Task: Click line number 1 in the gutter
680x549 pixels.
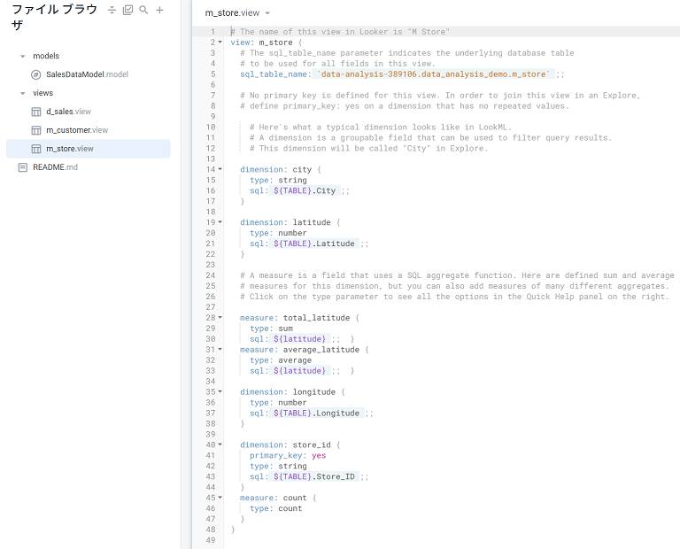Action: 212,32
